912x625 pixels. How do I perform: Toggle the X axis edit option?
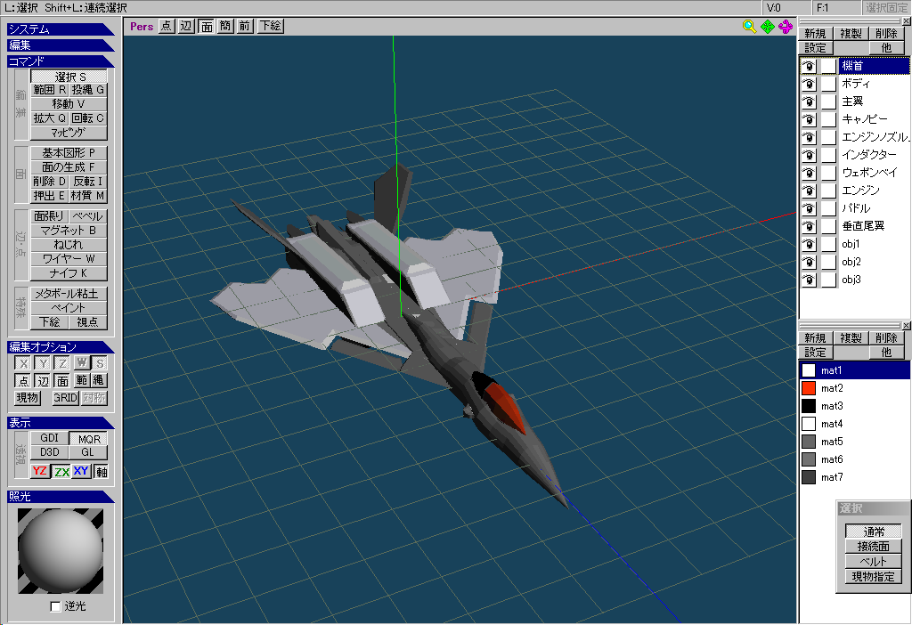coord(23,363)
